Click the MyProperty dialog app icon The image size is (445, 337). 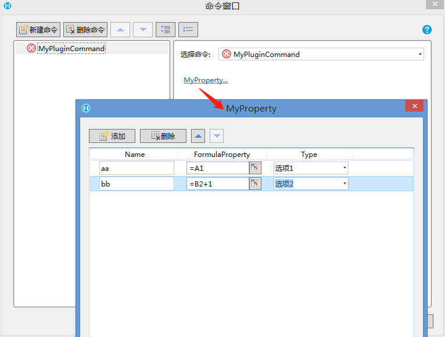coord(86,108)
